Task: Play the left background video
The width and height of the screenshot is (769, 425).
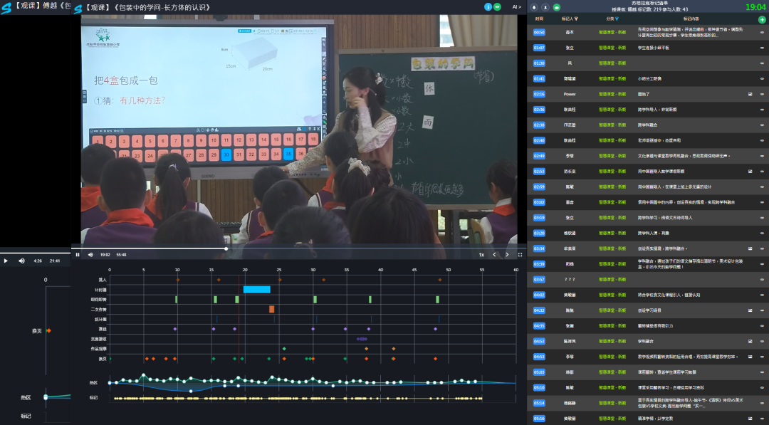Action: point(6,261)
